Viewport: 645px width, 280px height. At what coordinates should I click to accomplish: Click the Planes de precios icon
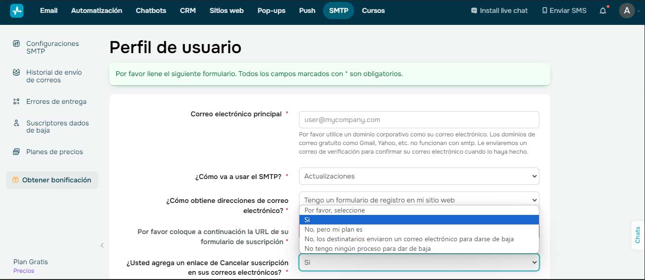point(16,152)
